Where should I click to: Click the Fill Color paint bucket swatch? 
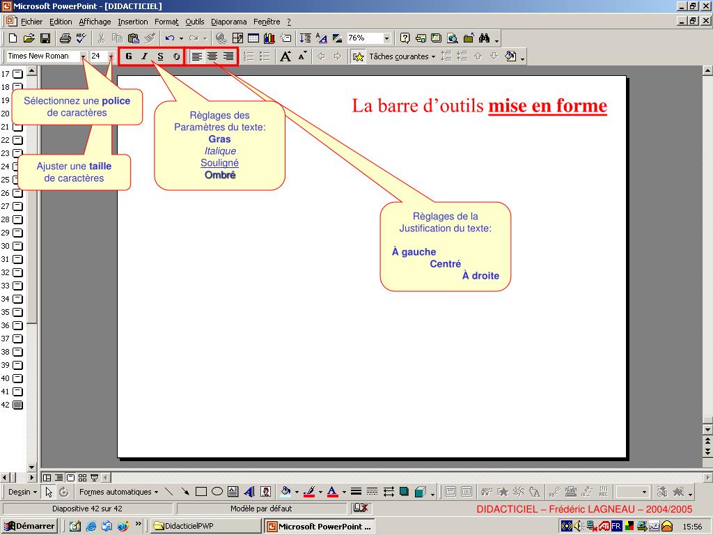[285, 492]
